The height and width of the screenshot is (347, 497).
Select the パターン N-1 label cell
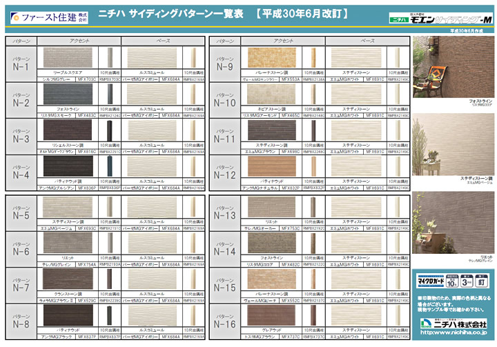(21, 64)
